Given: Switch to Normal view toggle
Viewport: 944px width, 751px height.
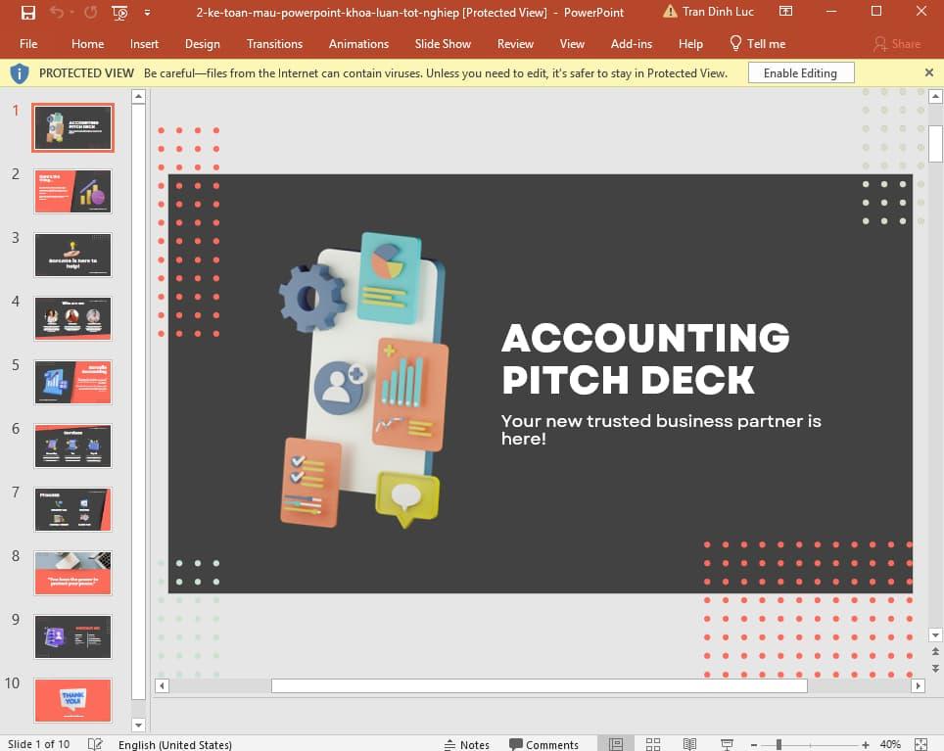Looking at the screenshot, I should pos(618,744).
